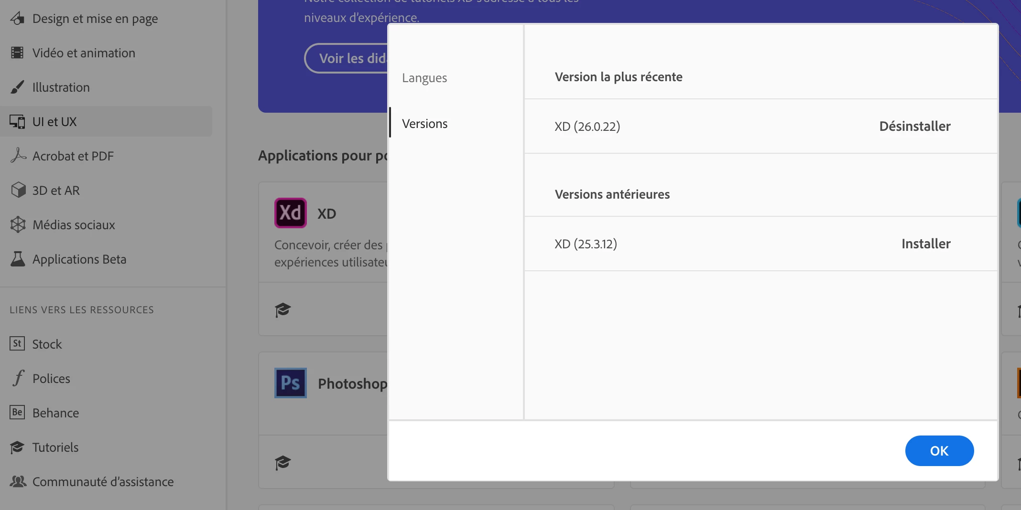Click the XD app icon
This screenshot has width=1021, height=510.
click(290, 213)
